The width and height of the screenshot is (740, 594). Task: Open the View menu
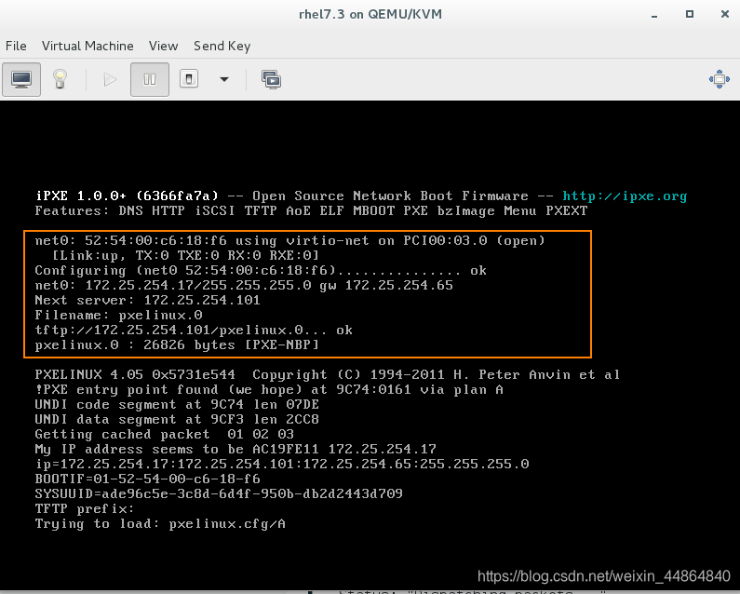[163, 46]
